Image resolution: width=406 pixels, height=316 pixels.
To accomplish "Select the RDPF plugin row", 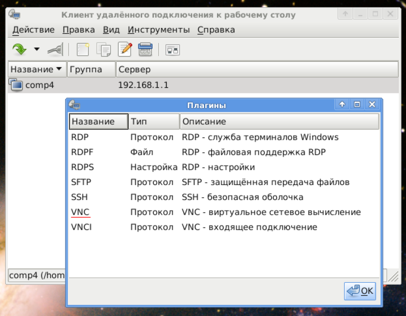I will (224, 152).
